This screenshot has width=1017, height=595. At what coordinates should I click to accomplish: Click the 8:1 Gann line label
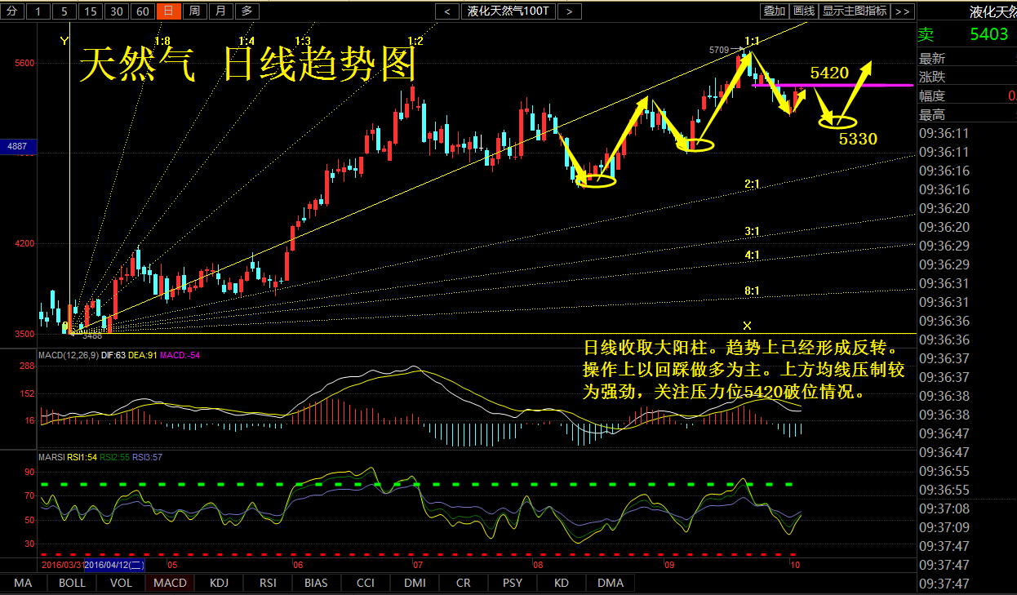[x=752, y=291]
